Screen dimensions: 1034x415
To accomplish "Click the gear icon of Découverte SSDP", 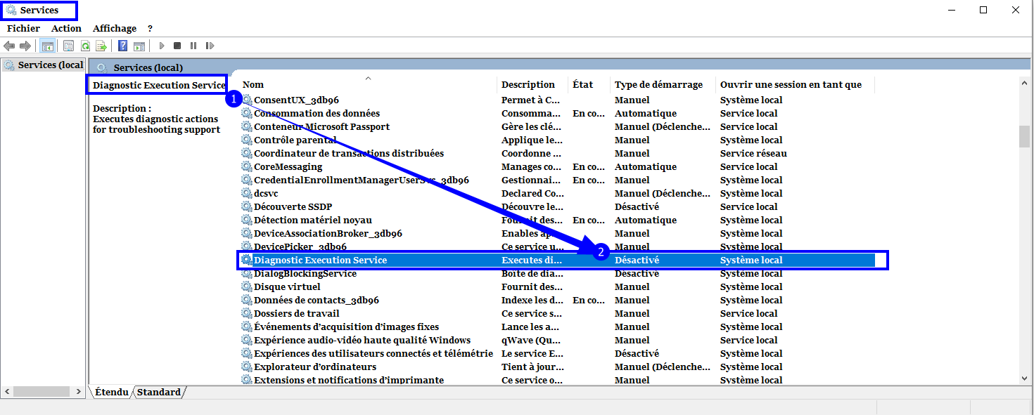I will click(247, 206).
